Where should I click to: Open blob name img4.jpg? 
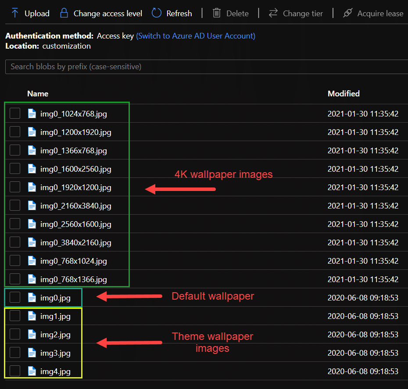[55, 372]
